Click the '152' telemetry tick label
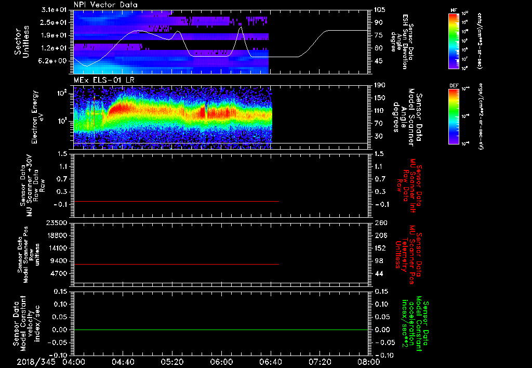Screen dimensions: 532x368 coord(380,248)
